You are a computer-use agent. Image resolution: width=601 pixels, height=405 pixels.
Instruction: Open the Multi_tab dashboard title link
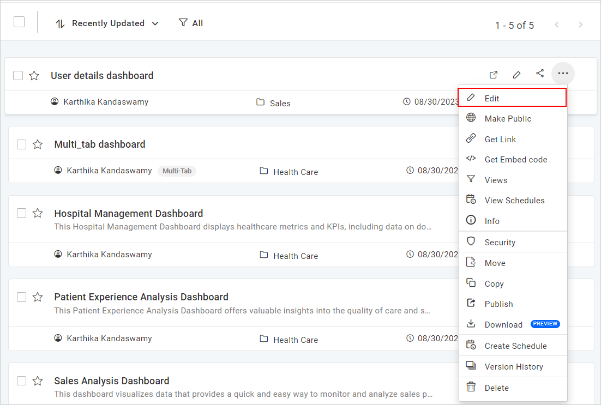pos(100,144)
